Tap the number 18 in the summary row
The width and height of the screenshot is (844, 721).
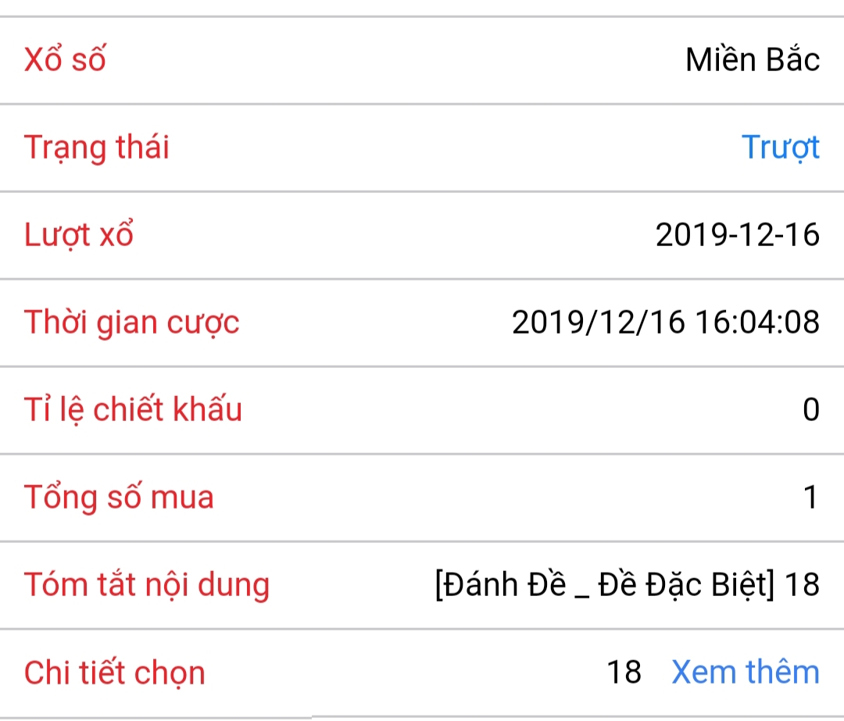click(x=802, y=585)
